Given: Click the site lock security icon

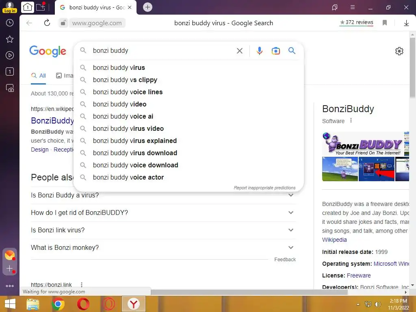Looking at the screenshot, I should pyautogui.click(x=63, y=23).
